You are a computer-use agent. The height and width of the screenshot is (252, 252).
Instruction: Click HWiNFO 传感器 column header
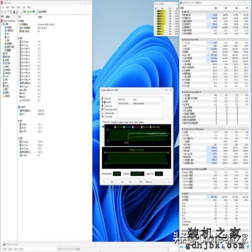tap(182, 8)
